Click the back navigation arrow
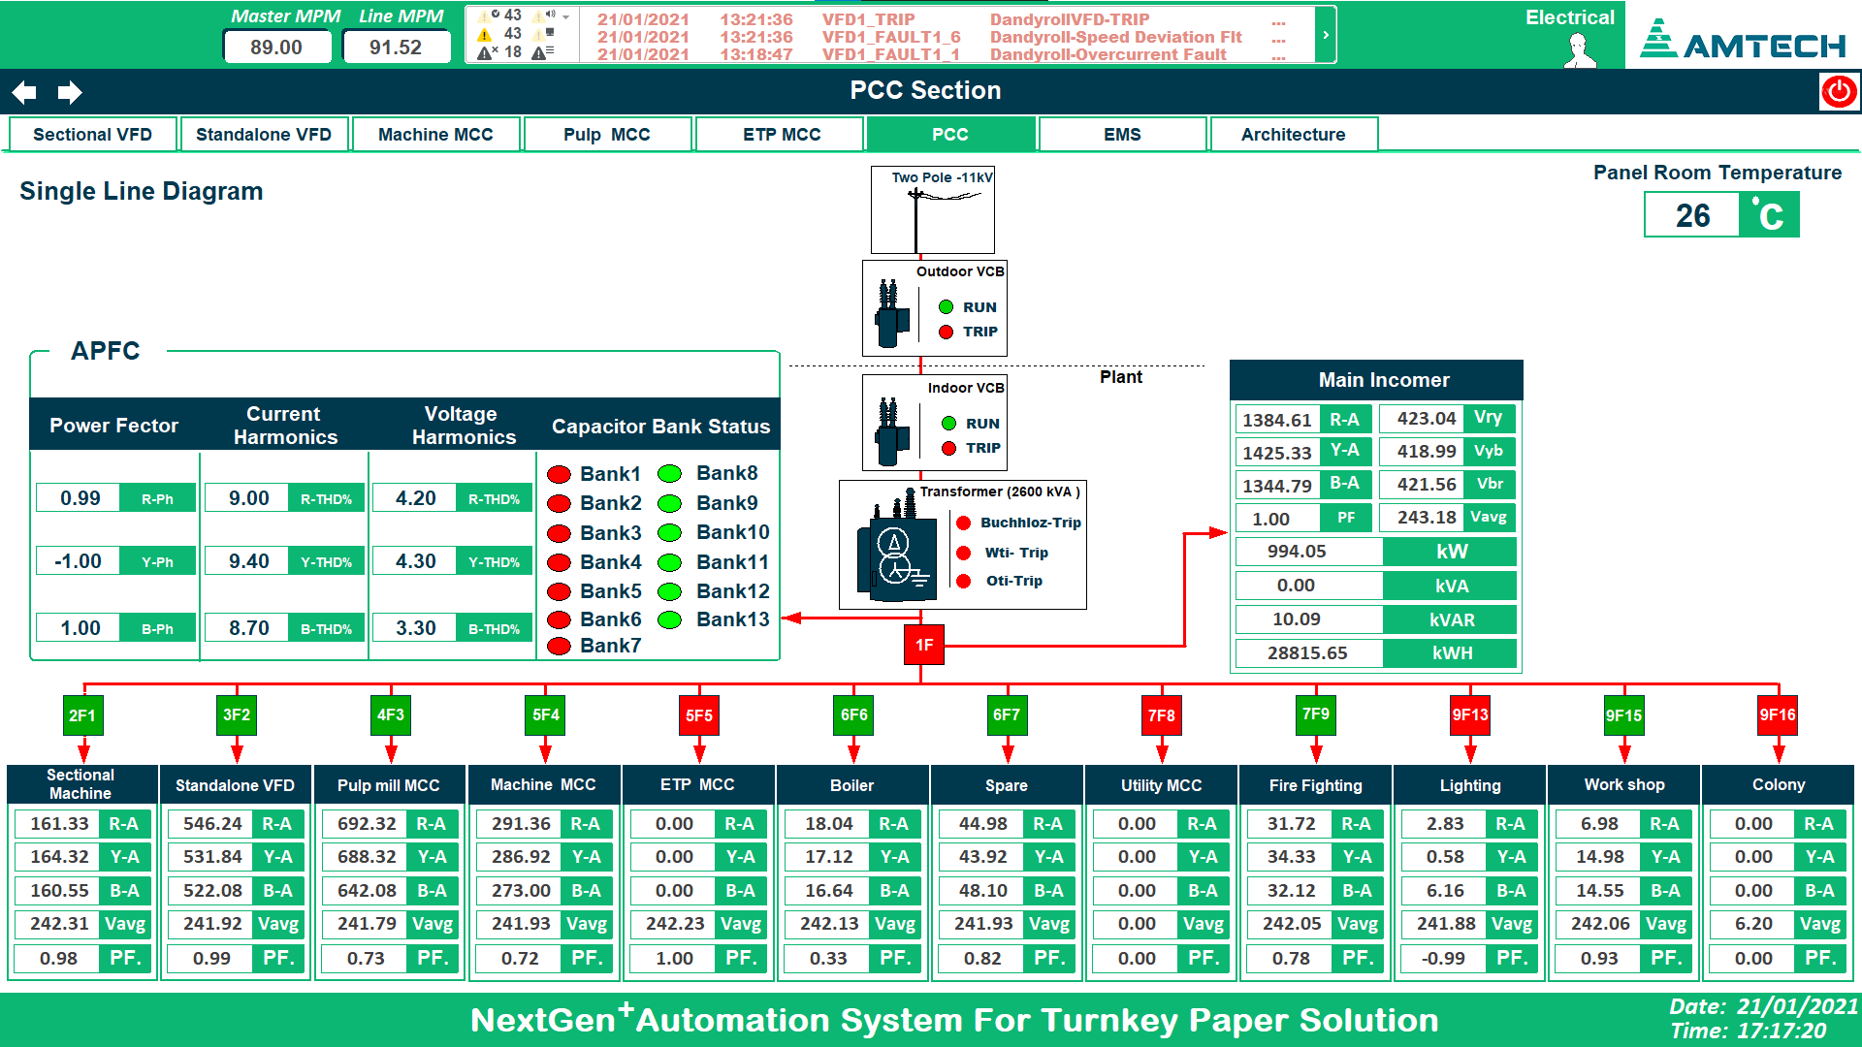Viewport: 1862px width, 1047px height. [x=24, y=92]
